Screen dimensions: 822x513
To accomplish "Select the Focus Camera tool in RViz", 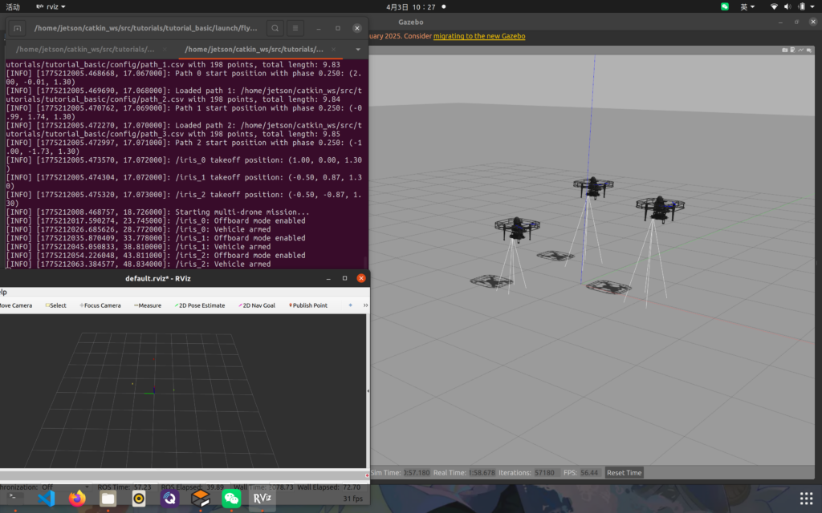I will click(x=100, y=305).
